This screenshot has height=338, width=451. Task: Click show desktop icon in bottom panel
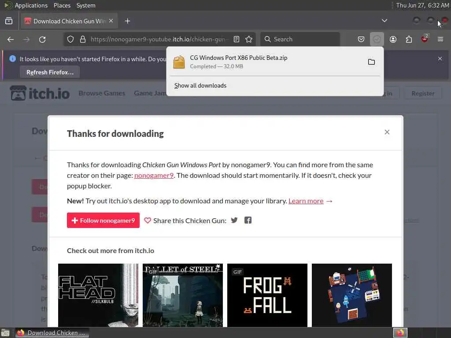5,333
